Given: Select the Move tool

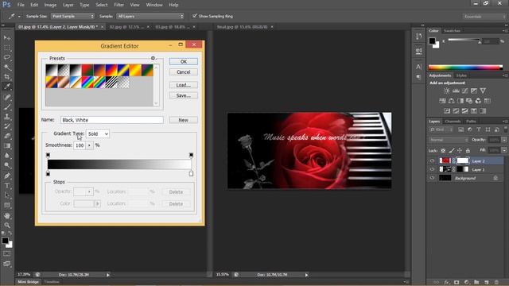Looking at the screenshot, I should [x=7, y=38].
